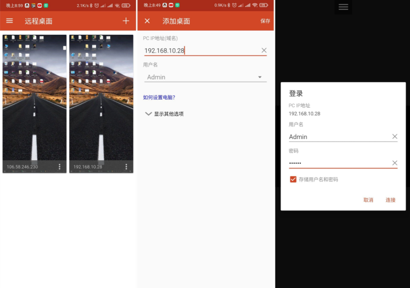Open the navigation drawer hamburger icon

point(9,21)
